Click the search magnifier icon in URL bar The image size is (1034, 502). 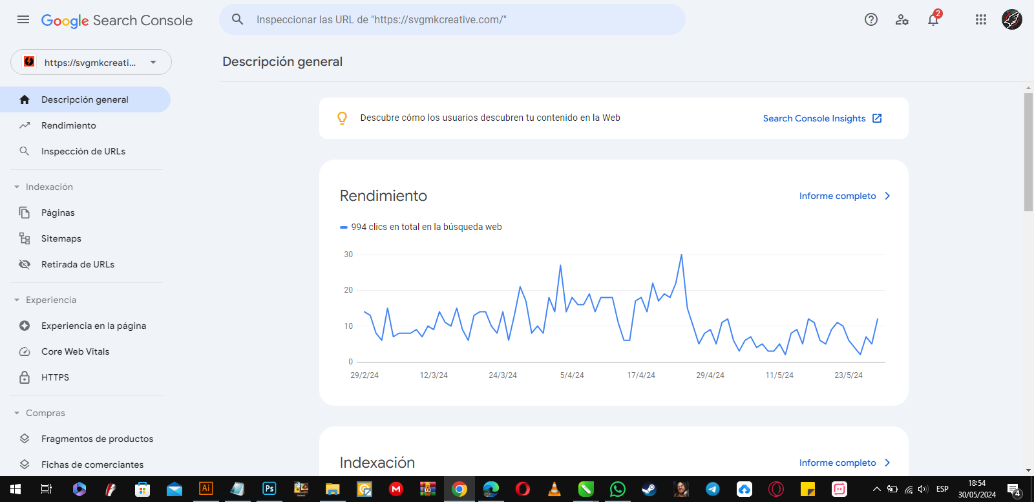238,19
